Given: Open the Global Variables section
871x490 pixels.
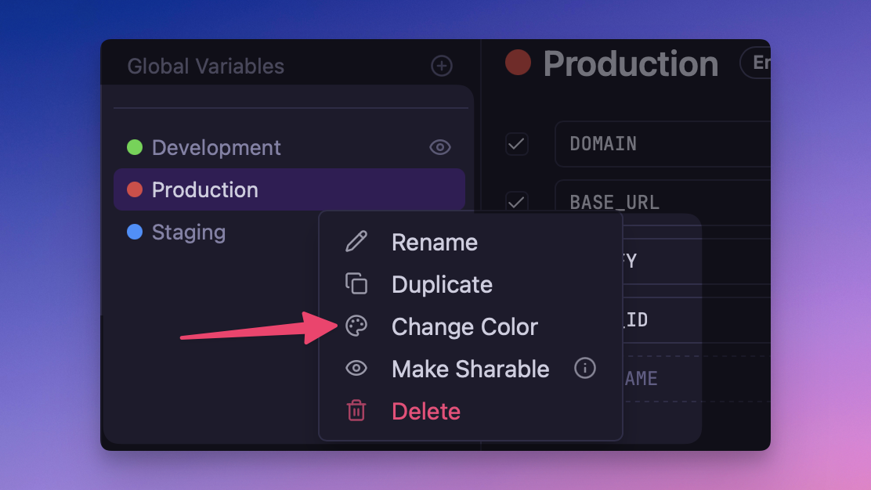Looking at the screenshot, I should click(x=206, y=67).
